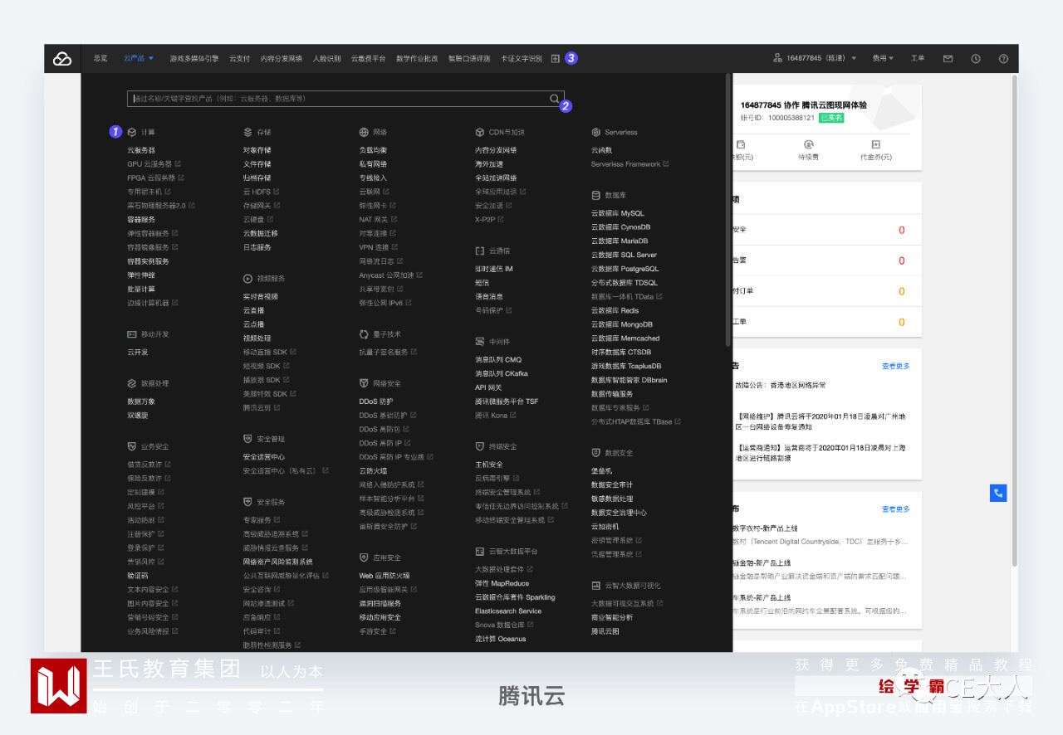Click external link icon next to 手游安全
Viewport: 1063px width, 735px height.
(x=393, y=631)
